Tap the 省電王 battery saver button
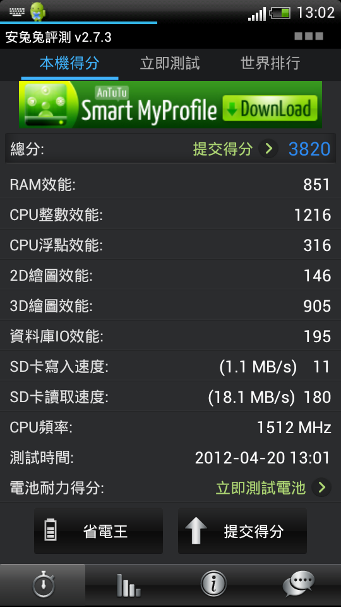Viewport: 341px width, 607px height. 99,531
